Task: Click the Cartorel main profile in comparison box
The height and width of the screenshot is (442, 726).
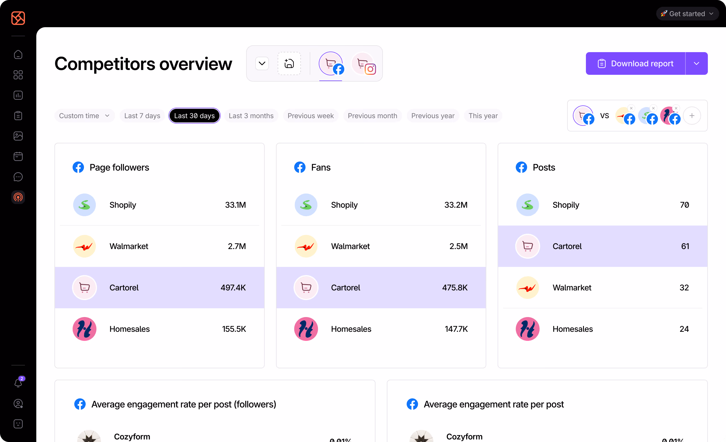Action: (x=584, y=116)
